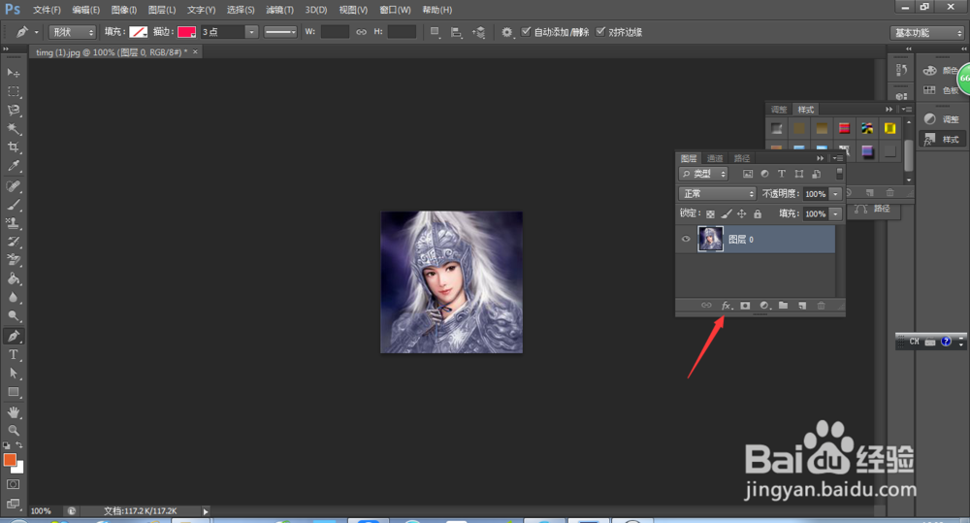
Task: Create a new layer group
Action: (783, 306)
